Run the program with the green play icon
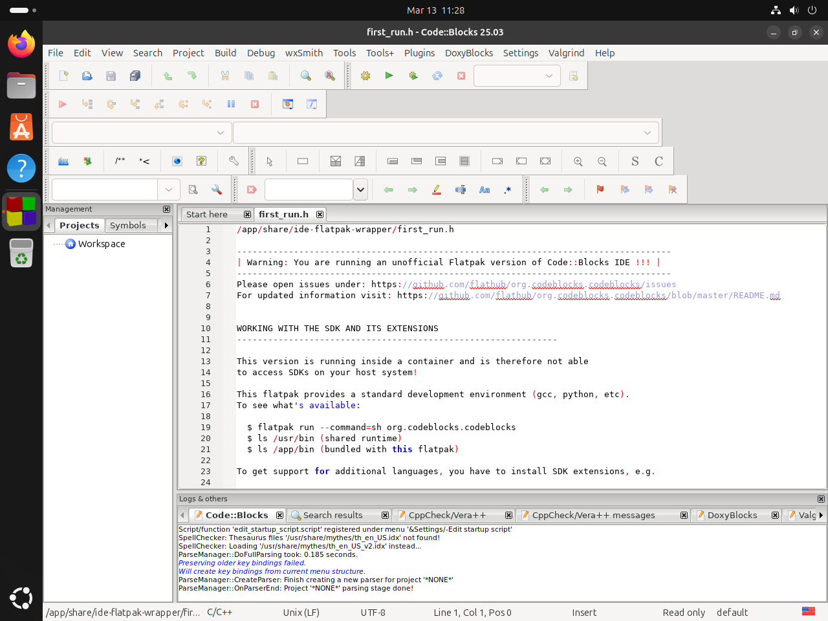Screen dimensions: 828x621 [389, 76]
